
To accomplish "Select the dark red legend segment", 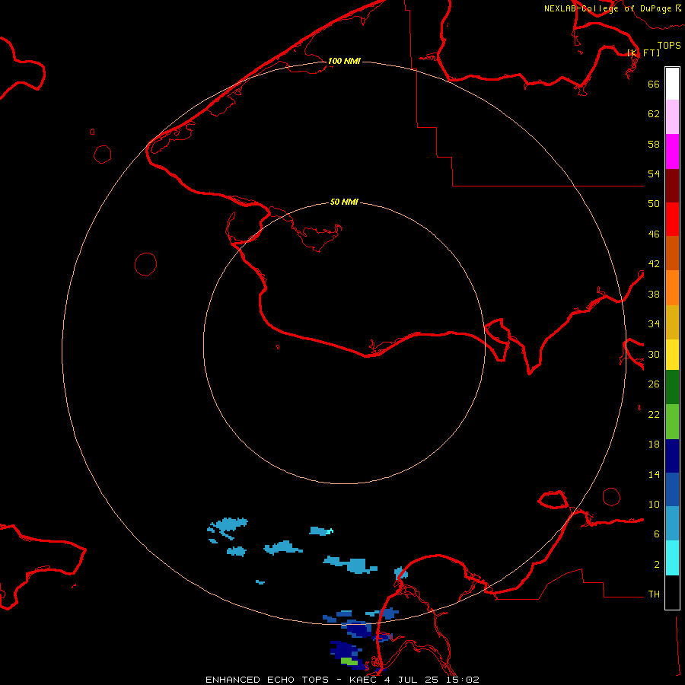I will click(672, 186).
